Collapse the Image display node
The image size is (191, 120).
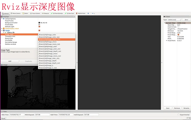tap(2, 31)
